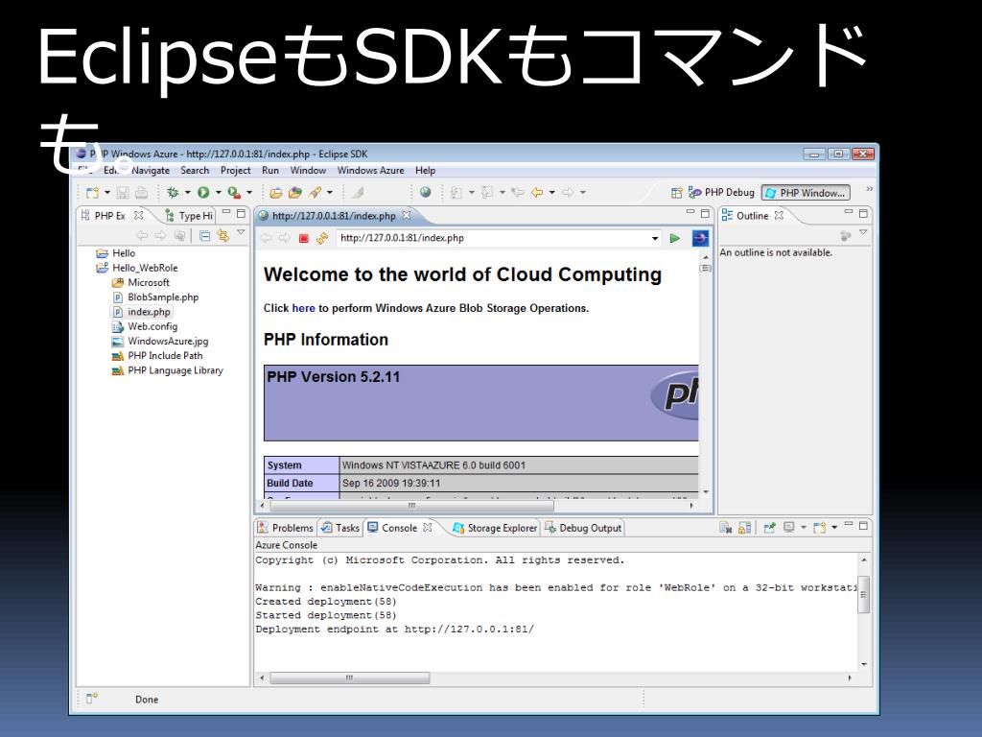Click the green Go arrow next to URL
Screen dimensions: 982x737
[674, 238]
